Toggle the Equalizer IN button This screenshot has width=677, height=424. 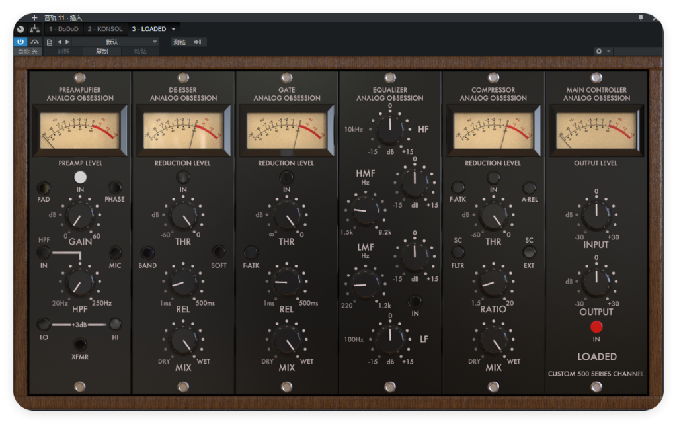pyautogui.click(x=415, y=302)
